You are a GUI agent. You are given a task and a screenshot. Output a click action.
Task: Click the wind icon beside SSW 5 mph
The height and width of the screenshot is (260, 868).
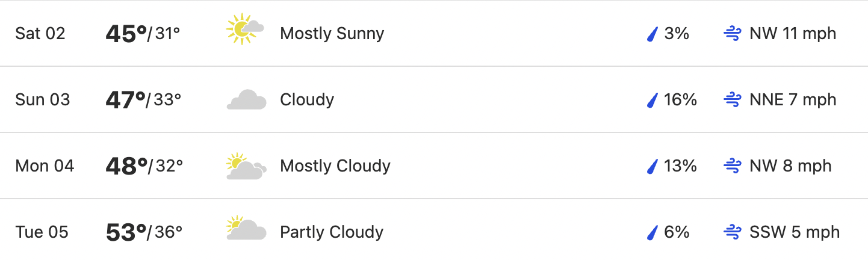(x=732, y=232)
